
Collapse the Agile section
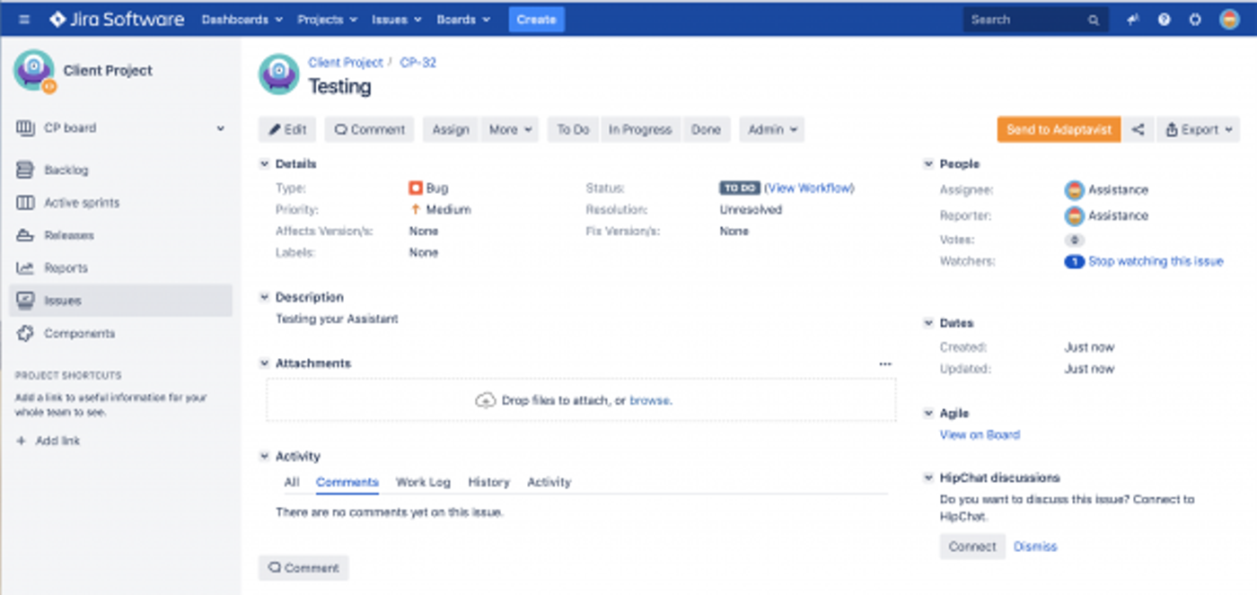click(928, 413)
